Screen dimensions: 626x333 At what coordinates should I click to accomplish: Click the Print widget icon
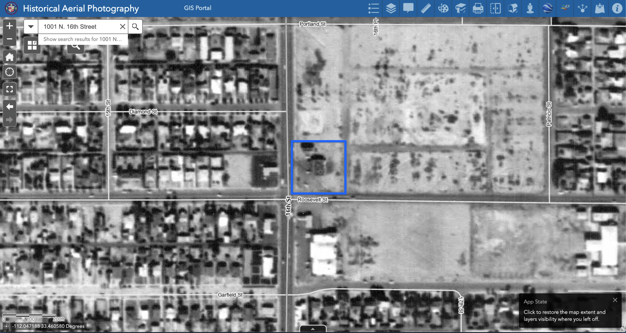tap(478, 9)
